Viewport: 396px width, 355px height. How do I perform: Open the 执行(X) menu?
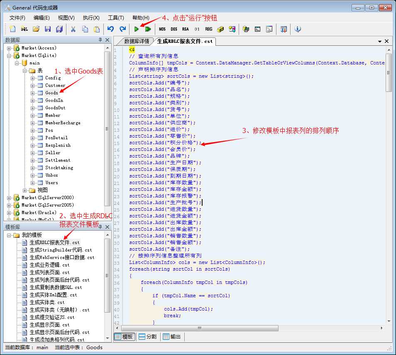pos(91,18)
